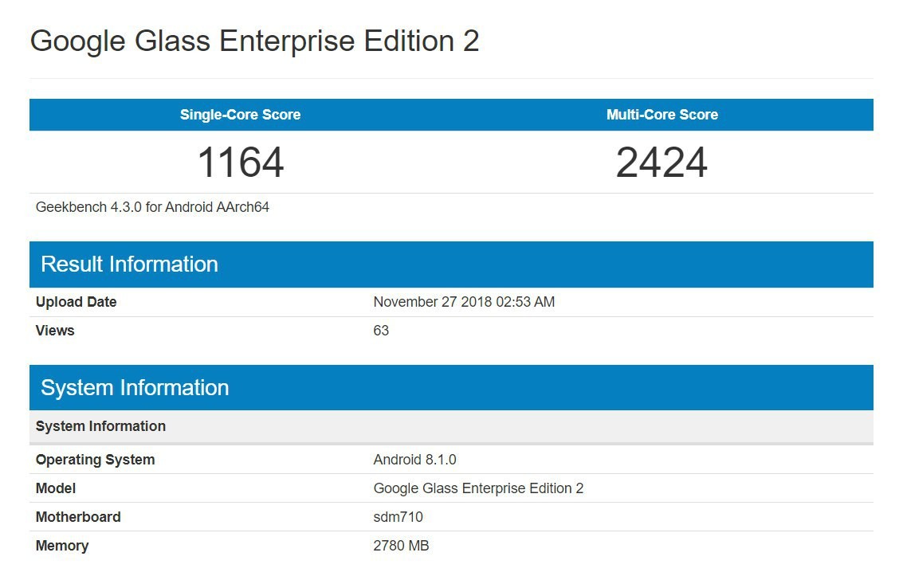Image resolution: width=903 pixels, height=576 pixels.
Task: Click the 1164 single-core score value
Action: pyautogui.click(x=241, y=163)
